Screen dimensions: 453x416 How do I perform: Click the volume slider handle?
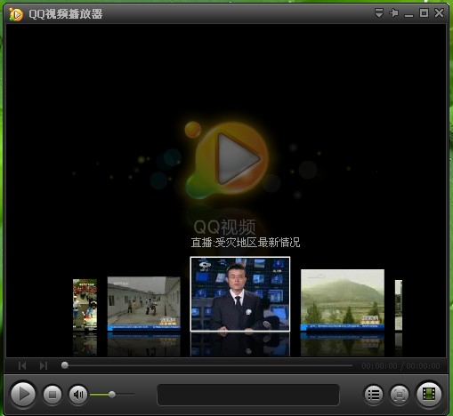click(112, 394)
